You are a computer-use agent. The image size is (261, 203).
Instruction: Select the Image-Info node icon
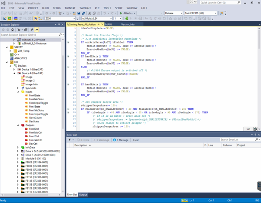pyautogui.click(x=22, y=84)
